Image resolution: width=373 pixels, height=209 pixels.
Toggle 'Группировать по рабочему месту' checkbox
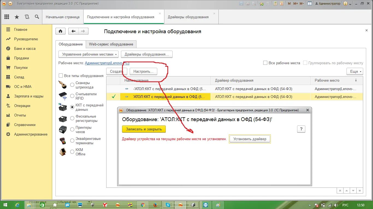[x=305, y=63]
